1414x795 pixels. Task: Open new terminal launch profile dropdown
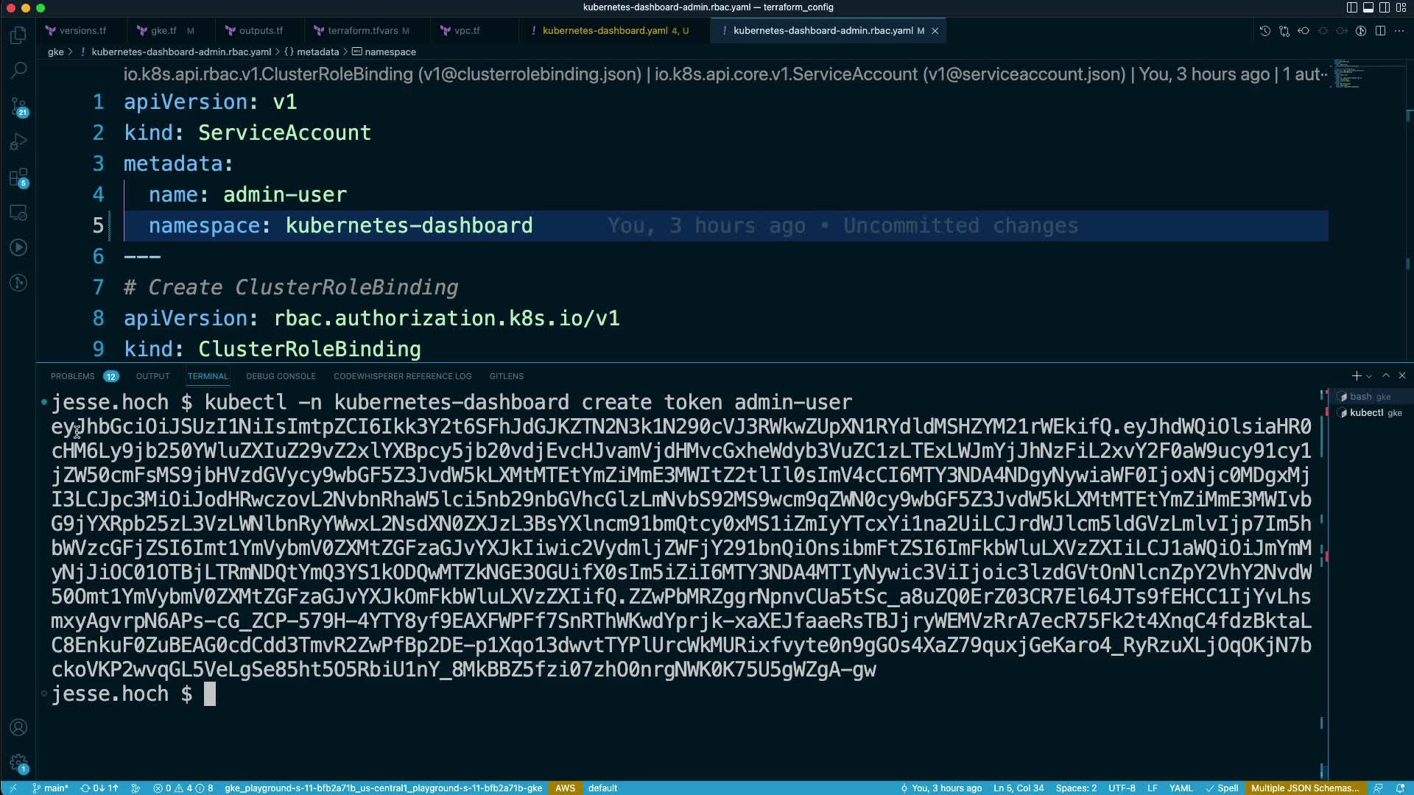tap(1369, 376)
